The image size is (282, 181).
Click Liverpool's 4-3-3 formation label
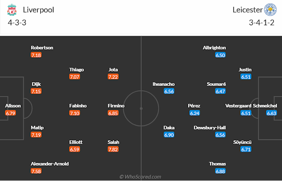[17, 23]
